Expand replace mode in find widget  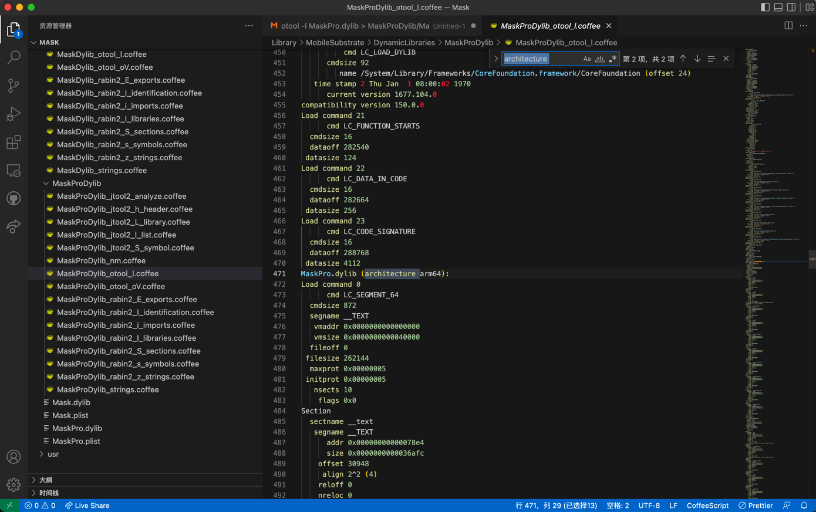point(496,59)
